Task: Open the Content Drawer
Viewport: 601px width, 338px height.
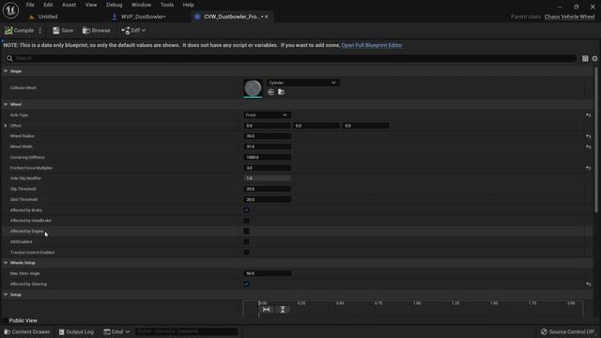Action: point(27,331)
